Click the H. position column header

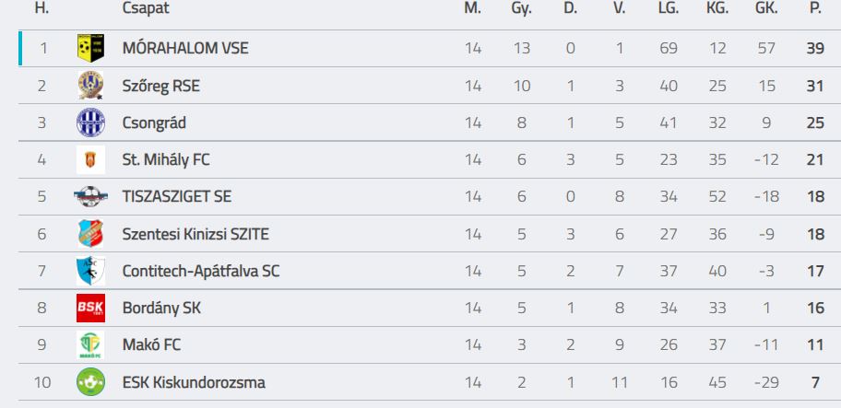click(41, 8)
